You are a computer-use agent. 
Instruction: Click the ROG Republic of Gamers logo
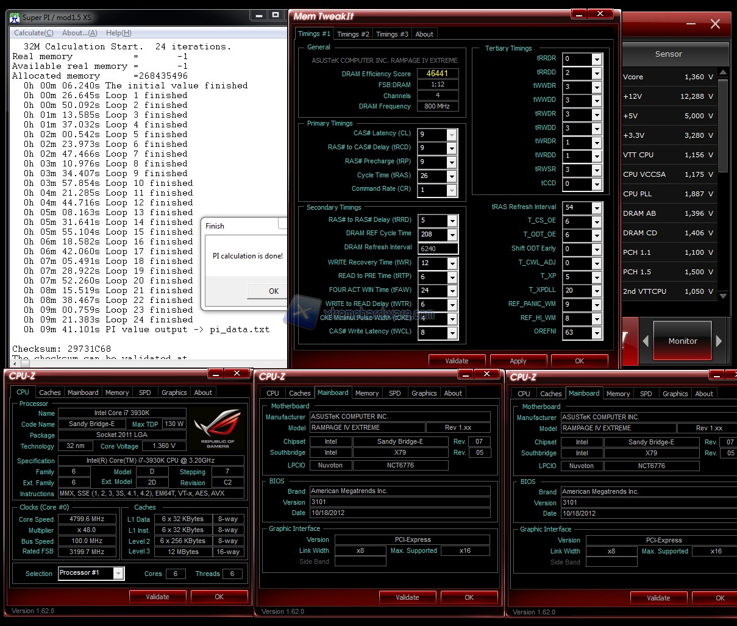tap(217, 428)
